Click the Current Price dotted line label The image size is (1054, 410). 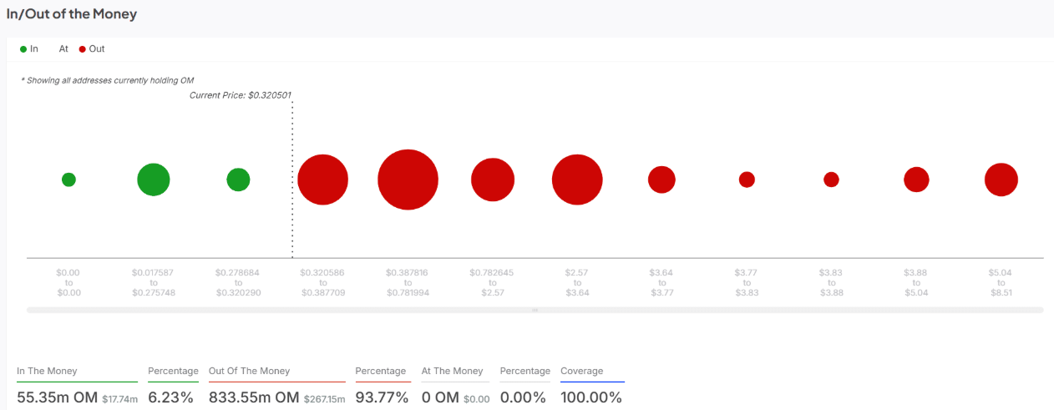(x=241, y=95)
